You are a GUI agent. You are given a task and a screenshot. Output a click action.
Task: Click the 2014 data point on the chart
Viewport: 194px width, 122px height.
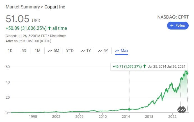pyautogui.click(x=129, y=109)
